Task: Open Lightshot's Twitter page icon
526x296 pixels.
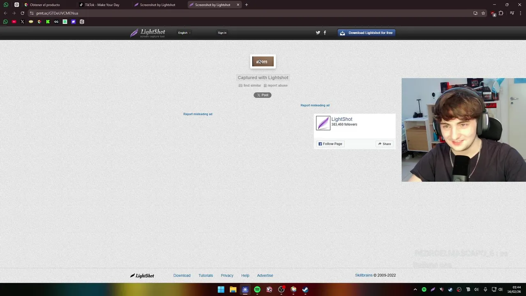Action: (x=318, y=32)
